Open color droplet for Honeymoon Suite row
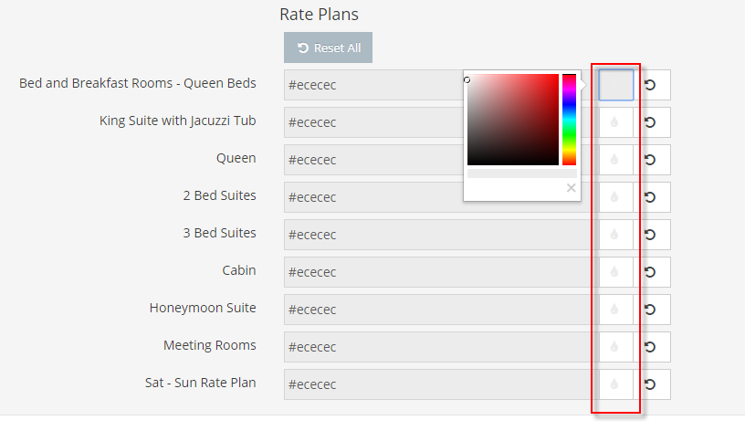This screenshot has height=431, width=745. 615,310
